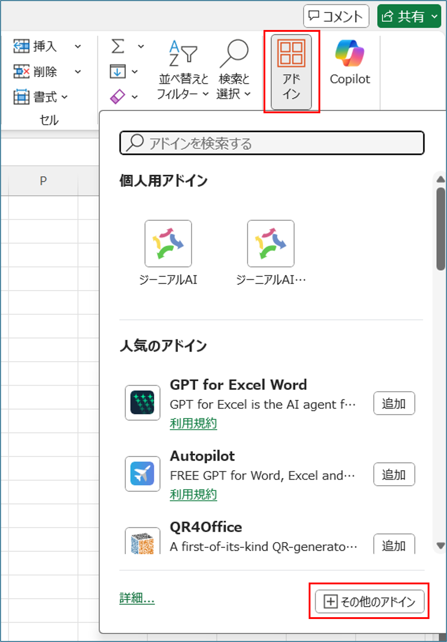447x642 pixels.
Task: Select the GPT for Excel Word title
Action: coord(238,385)
